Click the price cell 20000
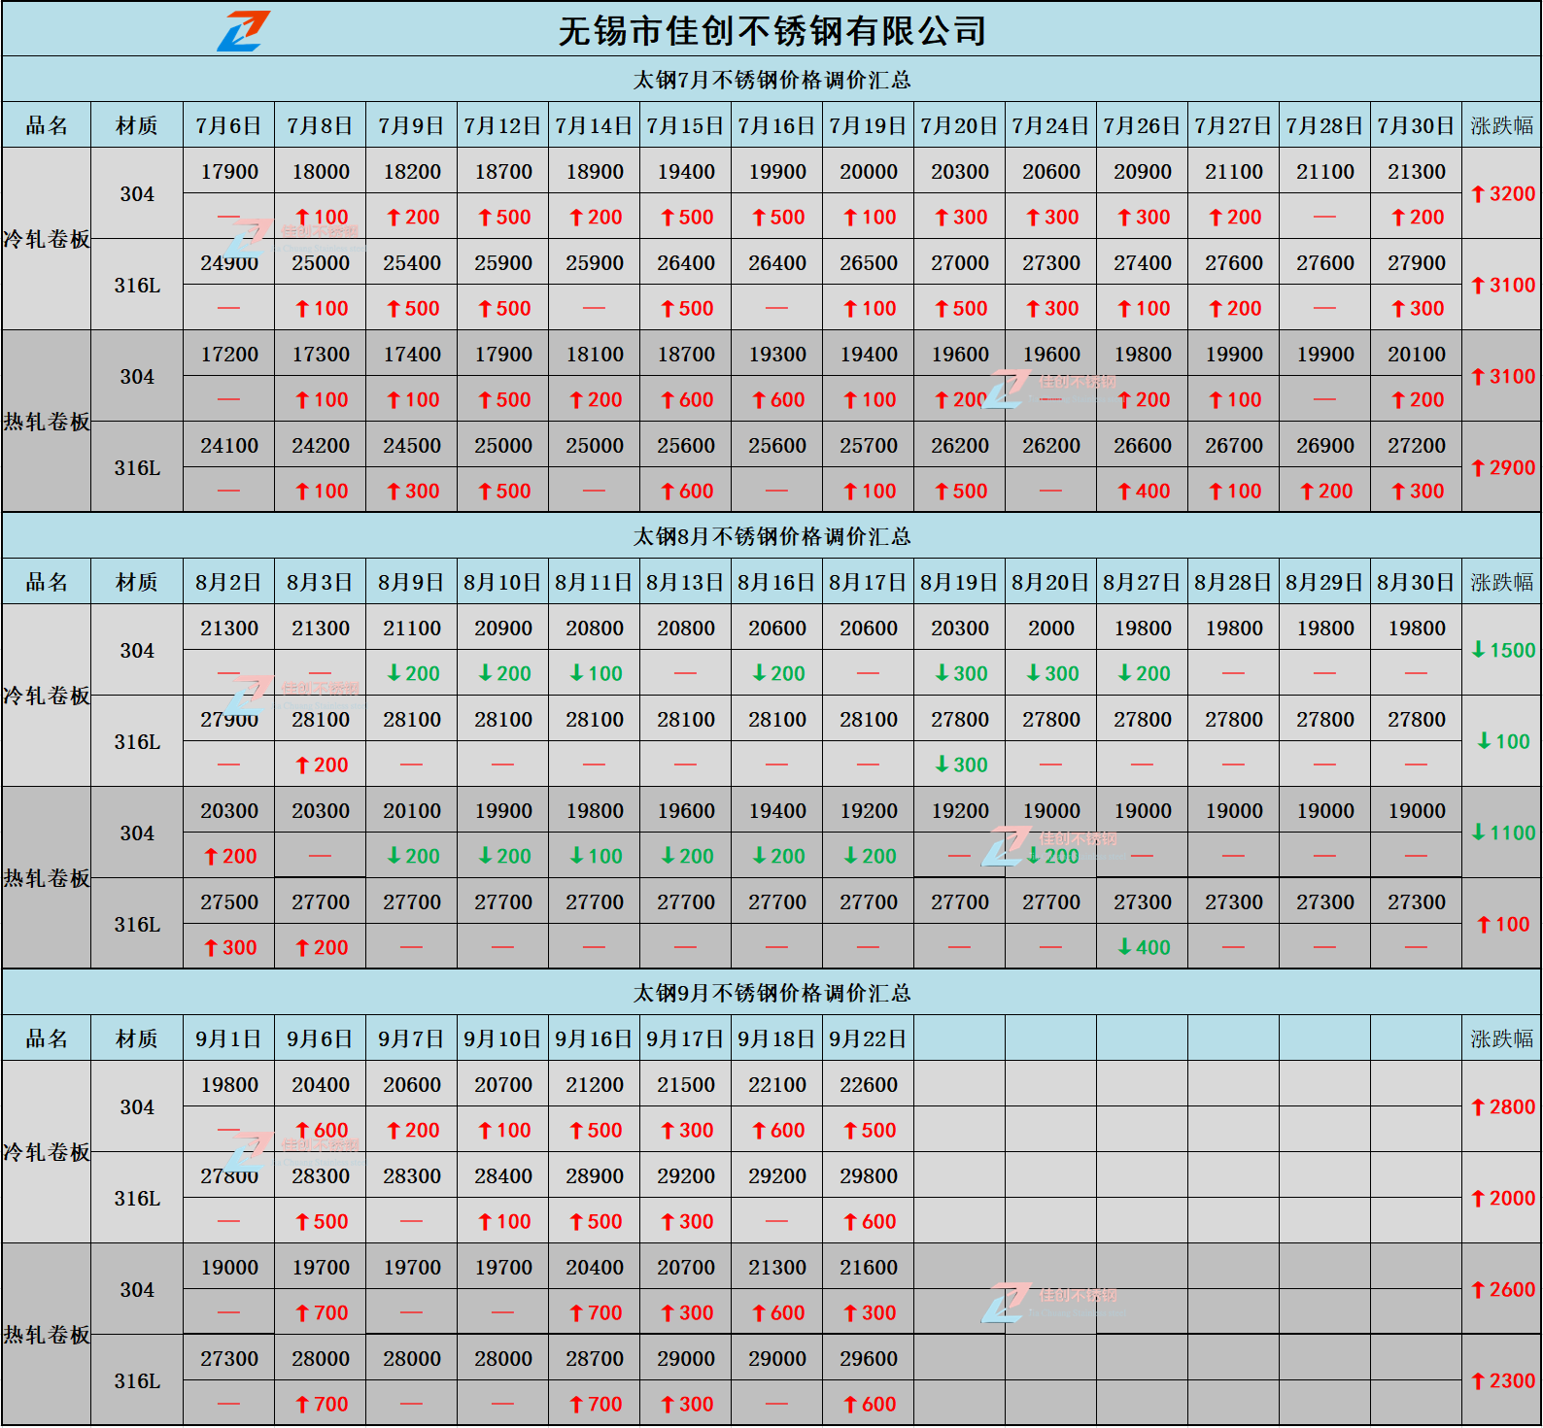 (x=869, y=171)
